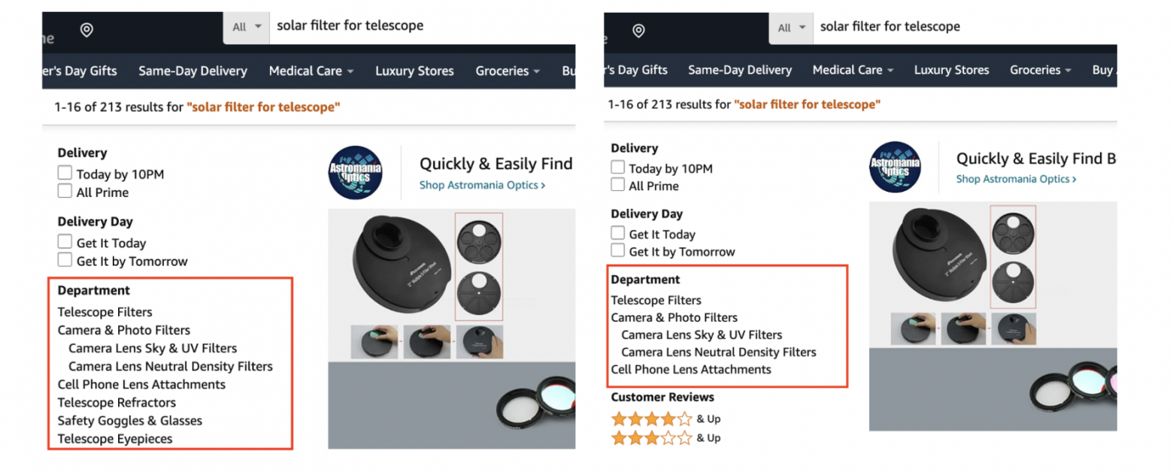The image size is (1173, 472).
Task: Select Same-Day Delivery in the navigation bar
Action: point(192,70)
